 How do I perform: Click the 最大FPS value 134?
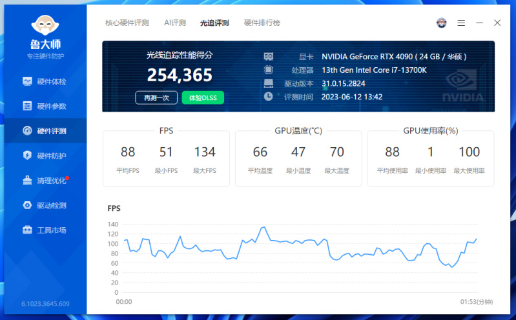click(x=205, y=152)
